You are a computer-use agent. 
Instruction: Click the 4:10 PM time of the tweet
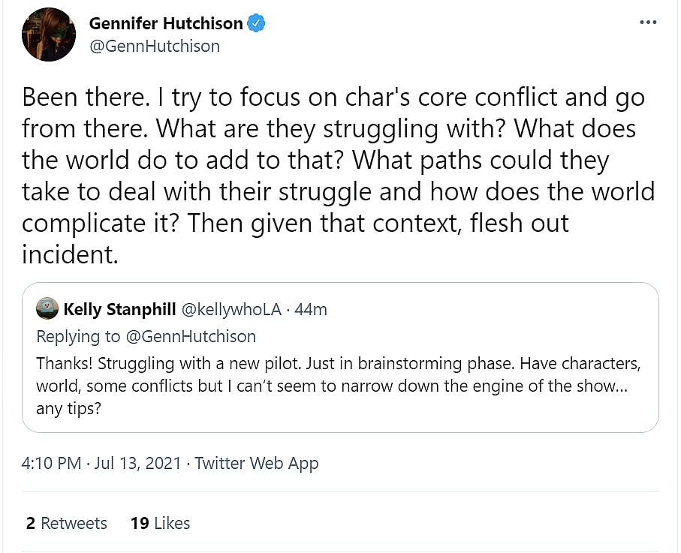click(51, 463)
